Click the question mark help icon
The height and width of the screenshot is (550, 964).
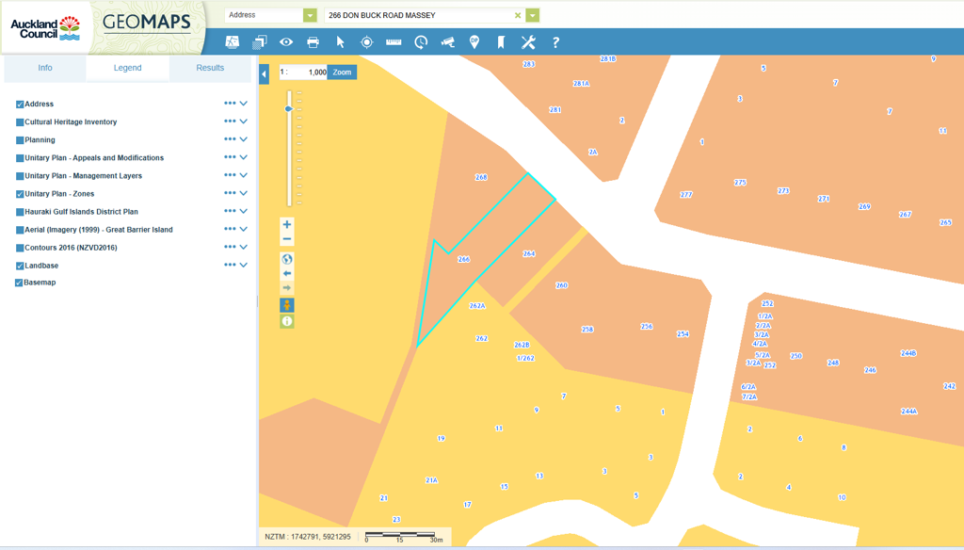click(x=555, y=42)
